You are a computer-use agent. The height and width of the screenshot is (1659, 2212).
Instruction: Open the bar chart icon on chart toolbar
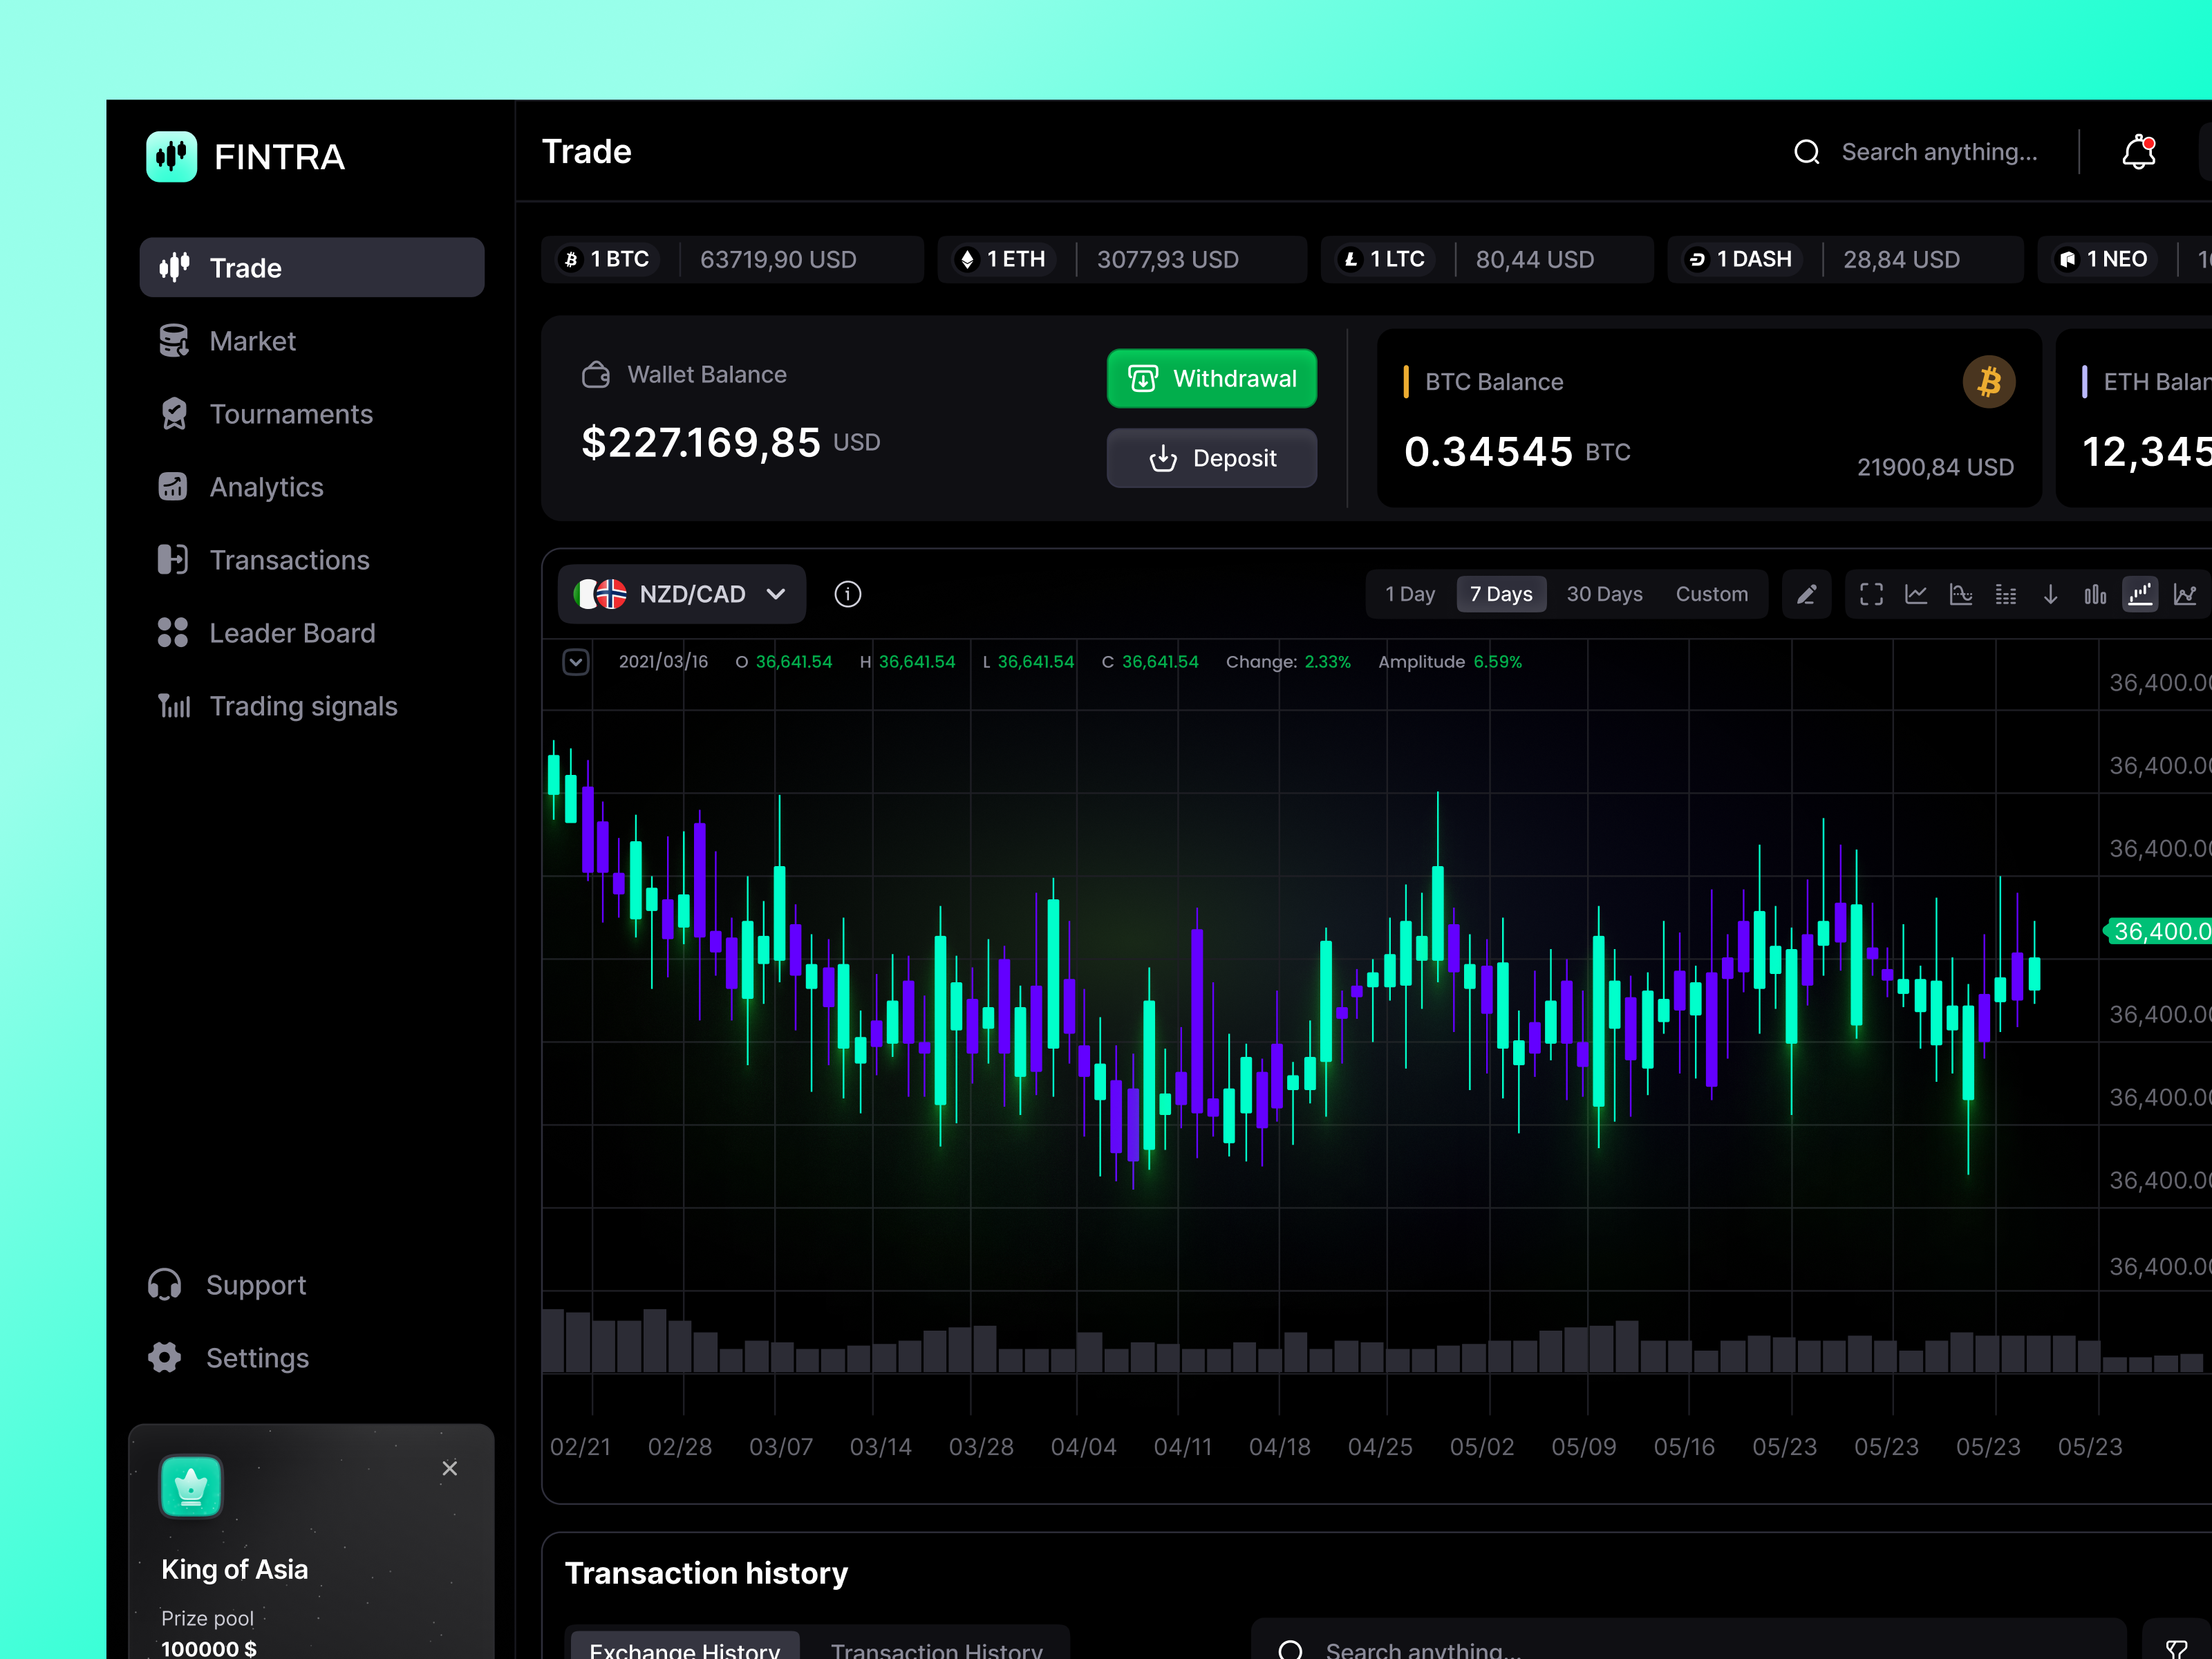tap(2096, 594)
